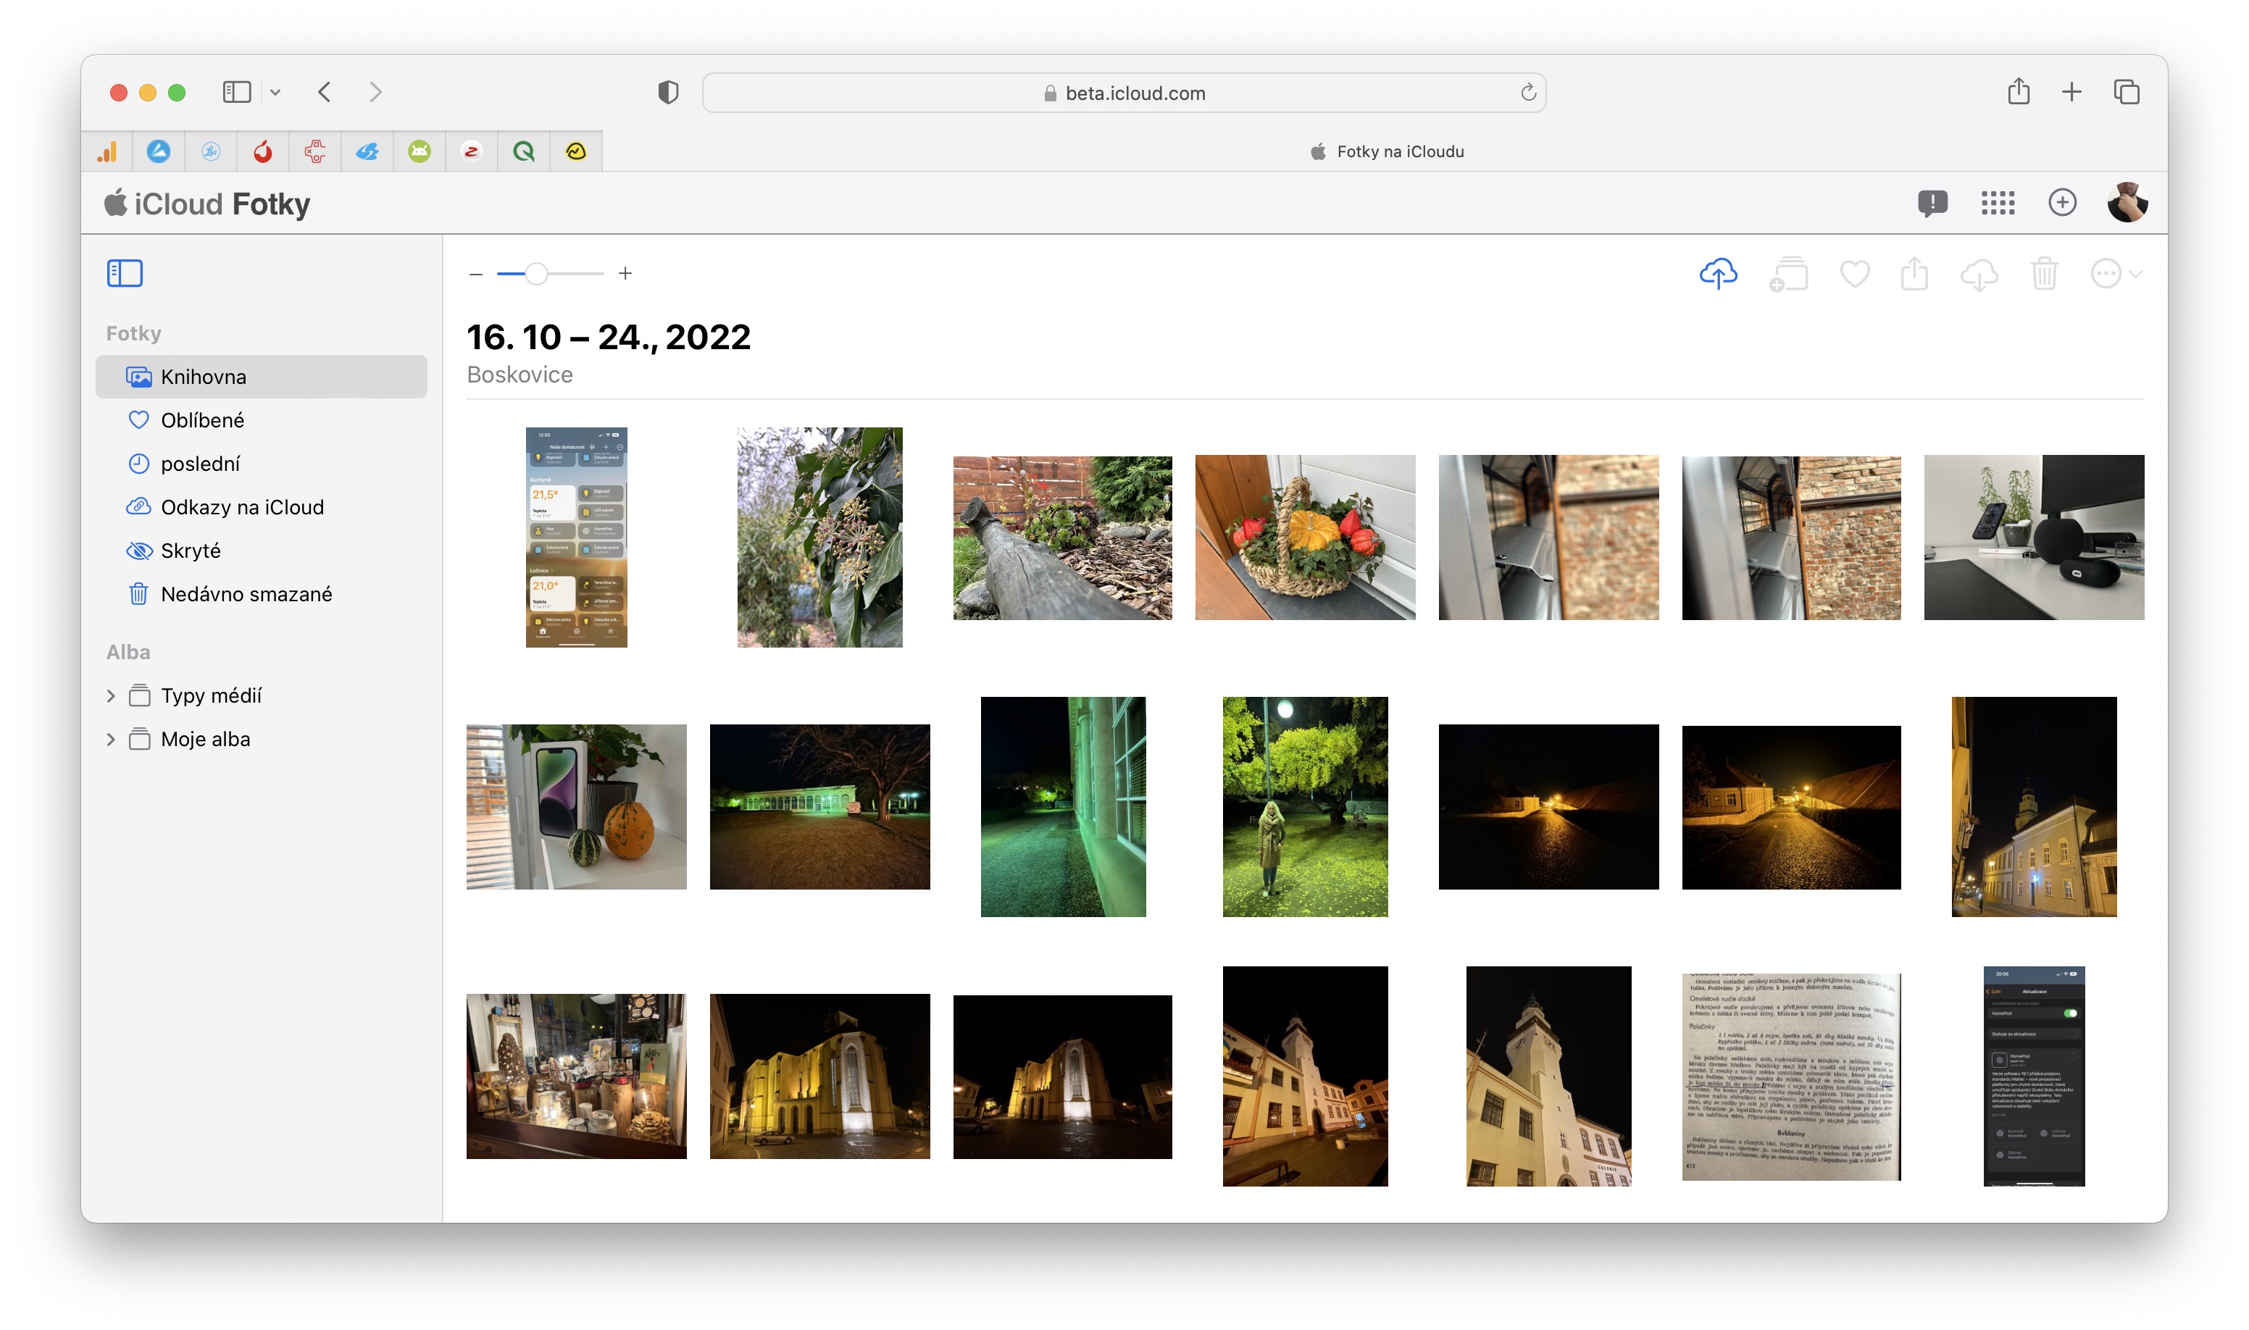Click the trash delete icon in toolbar
The width and height of the screenshot is (2249, 1330).
click(2044, 273)
